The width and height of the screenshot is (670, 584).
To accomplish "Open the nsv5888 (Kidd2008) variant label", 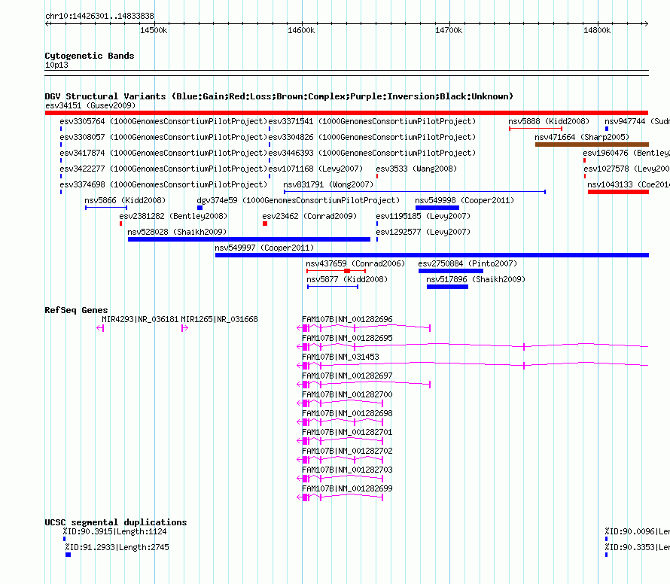I will [549, 121].
